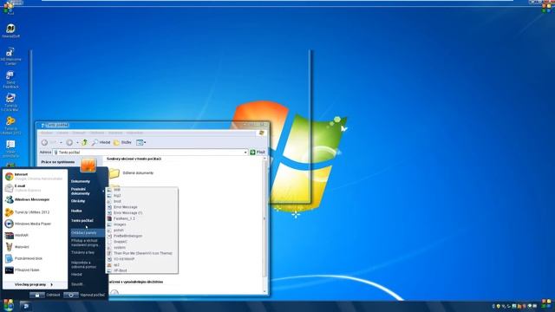Click the Přejít go button
The image size is (555, 312).
click(258, 153)
